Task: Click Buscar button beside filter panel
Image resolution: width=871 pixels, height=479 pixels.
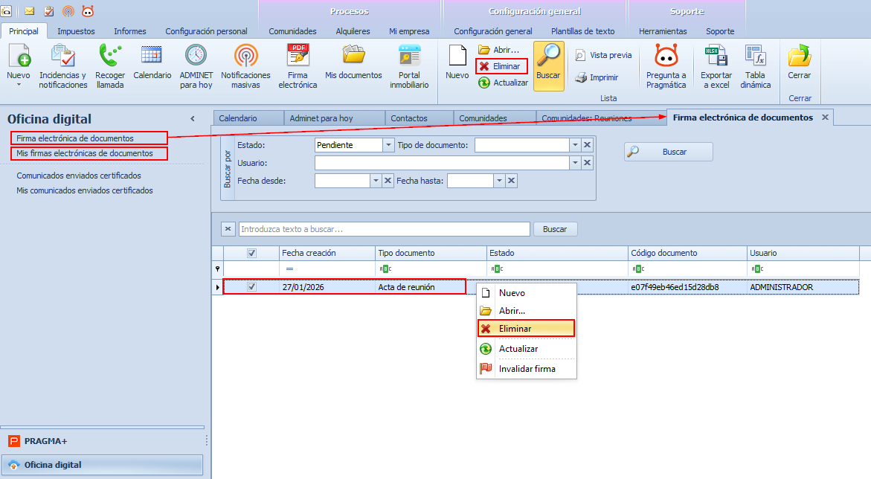Action: point(668,152)
